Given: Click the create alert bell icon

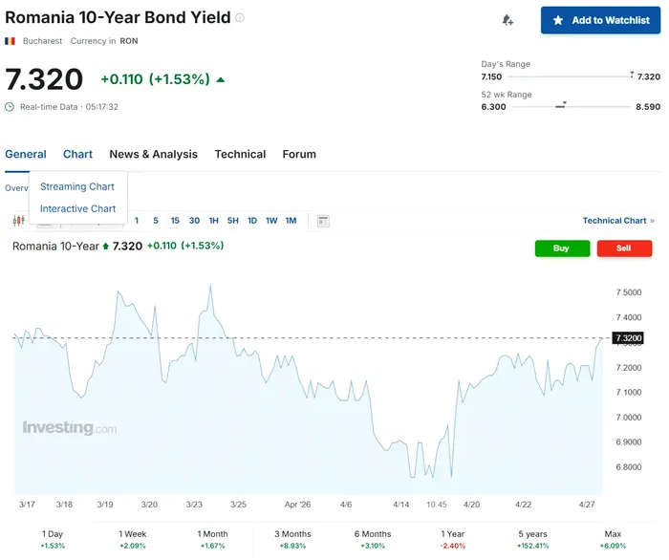Looking at the screenshot, I should tap(507, 20).
